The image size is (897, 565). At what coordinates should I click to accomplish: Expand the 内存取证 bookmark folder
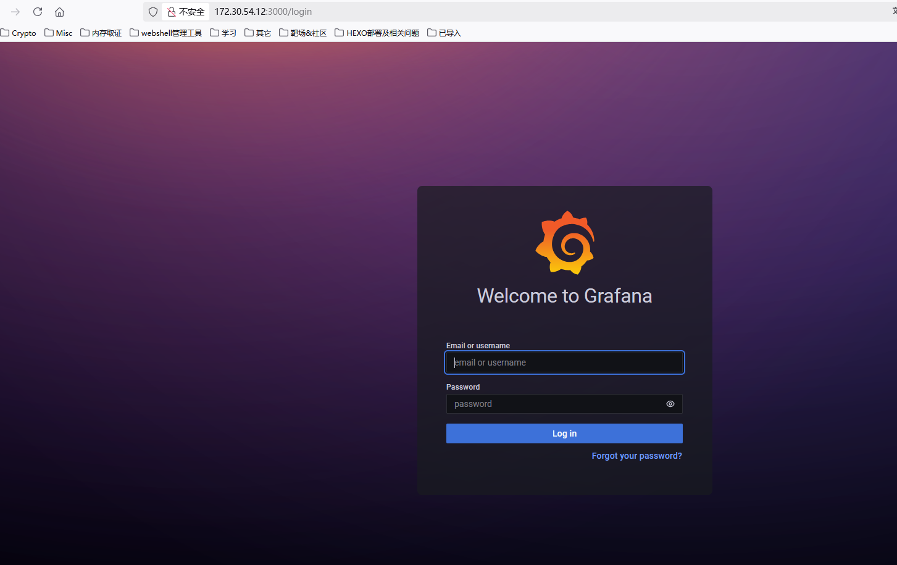tap(101, 33)
